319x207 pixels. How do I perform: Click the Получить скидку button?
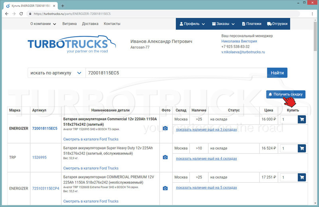tap(286, 94)
